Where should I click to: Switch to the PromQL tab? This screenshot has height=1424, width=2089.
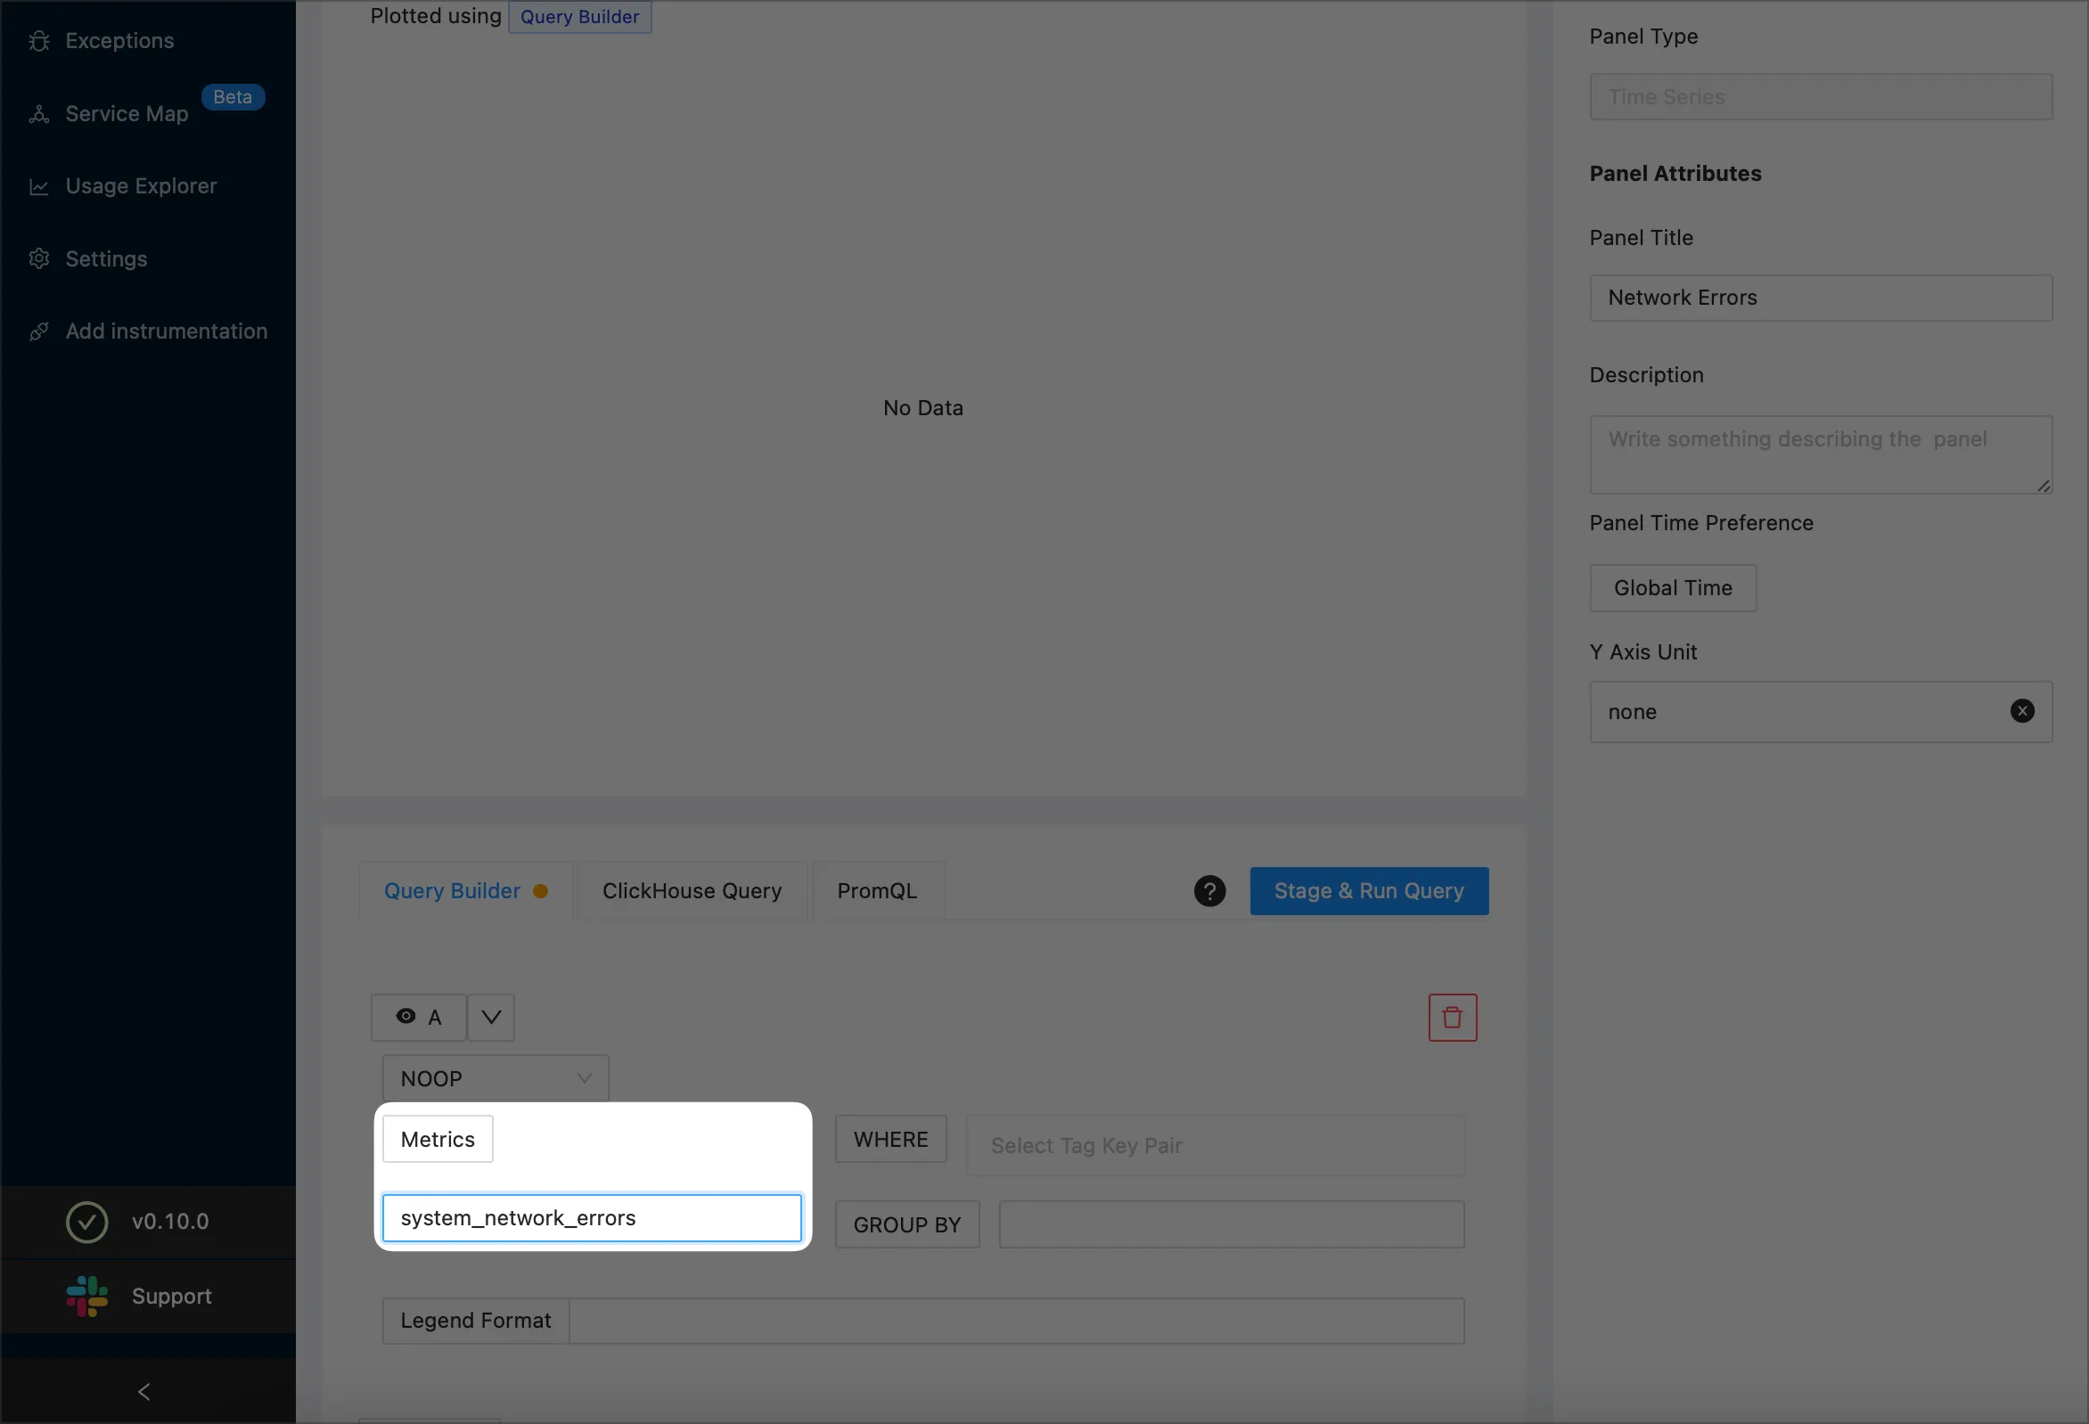tap(876, 891)
